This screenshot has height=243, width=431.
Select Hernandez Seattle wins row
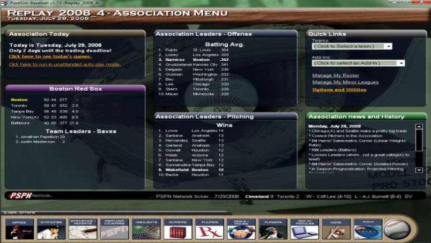pyautogui.click(x=191, y=140)
